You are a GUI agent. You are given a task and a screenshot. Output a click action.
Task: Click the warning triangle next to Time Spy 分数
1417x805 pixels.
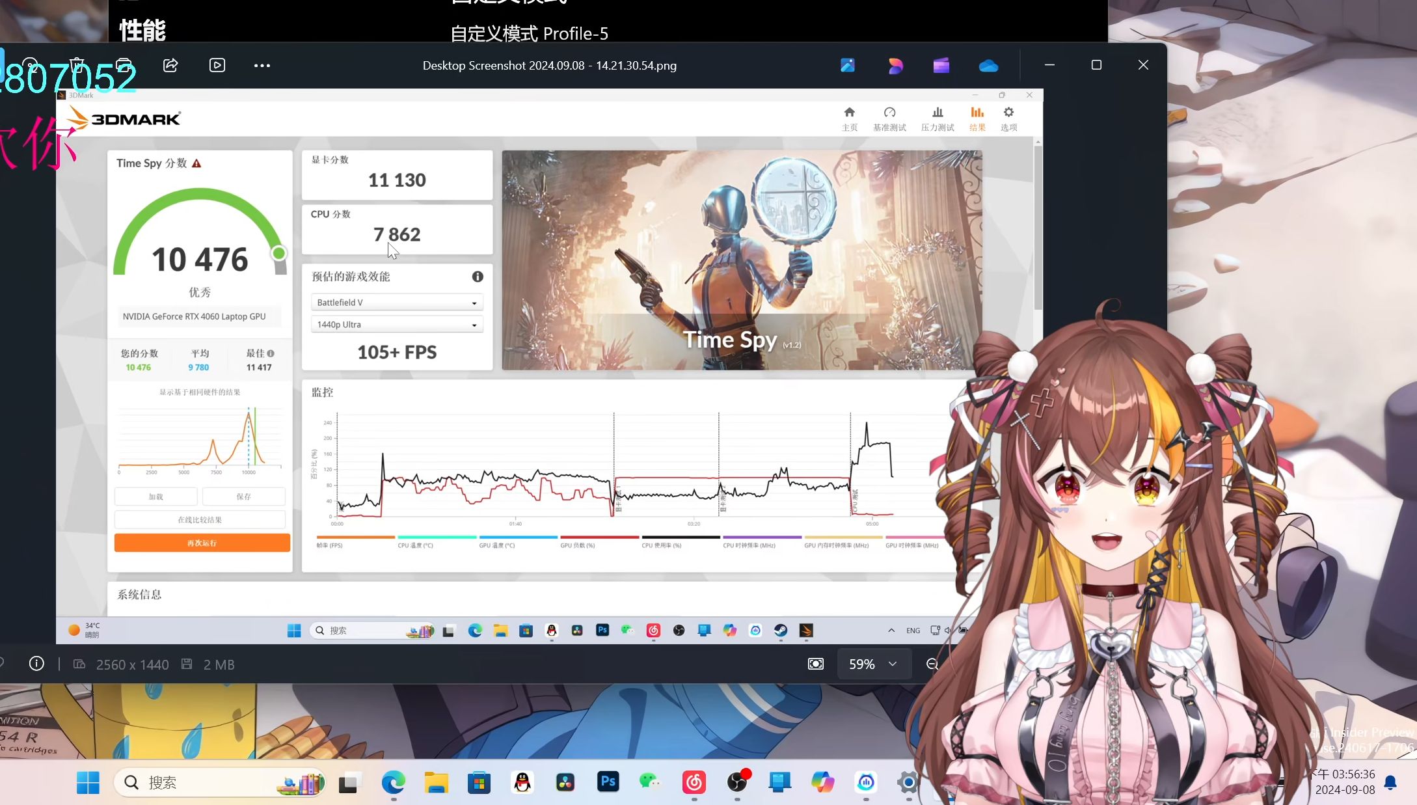pyautogui.click(x=196, y=163)
